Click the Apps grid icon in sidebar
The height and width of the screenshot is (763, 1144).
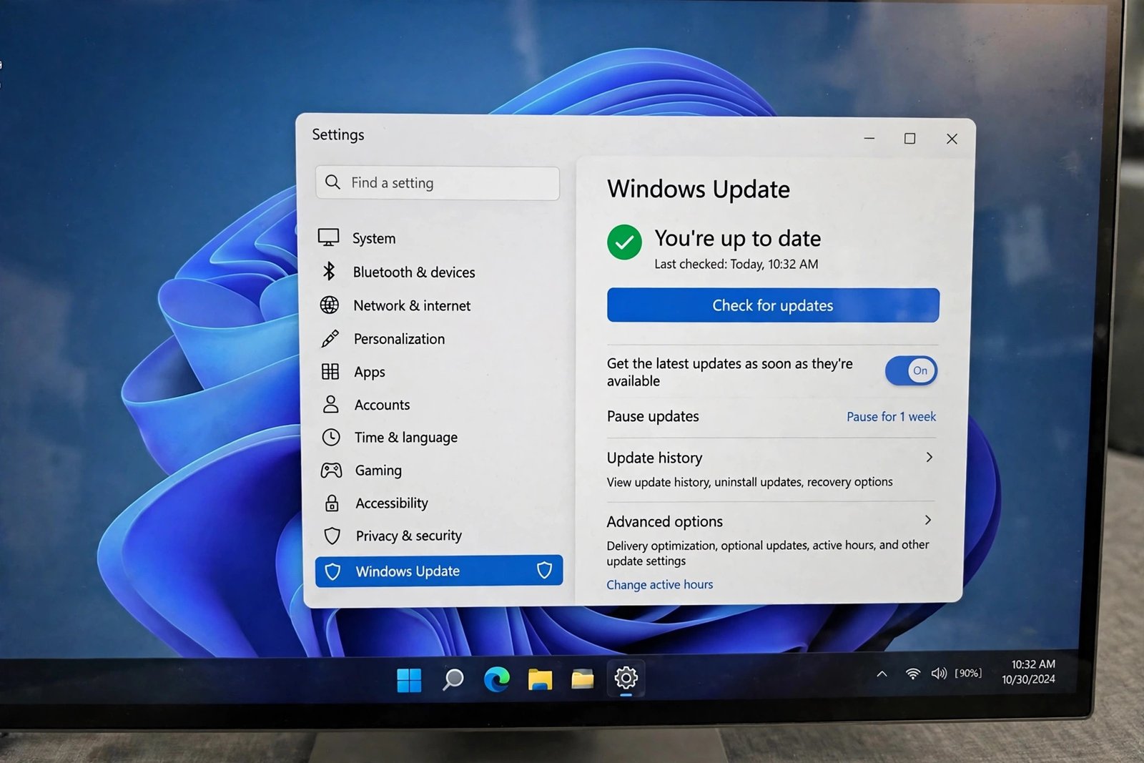330,371
